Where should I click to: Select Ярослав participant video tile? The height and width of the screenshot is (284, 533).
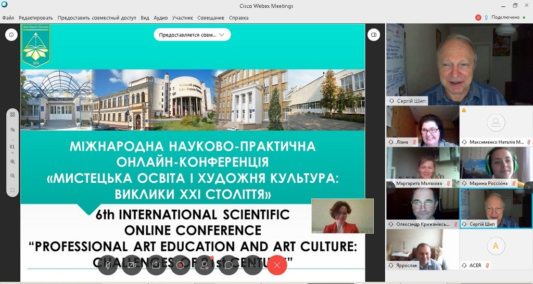(423, 249)
